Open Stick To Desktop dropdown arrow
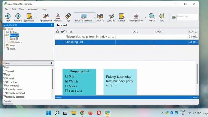 (x=94, y=17)
